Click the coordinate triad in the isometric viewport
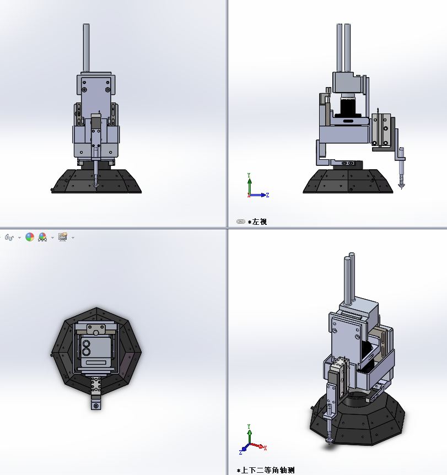447x475 pixels. coord(253,440)
